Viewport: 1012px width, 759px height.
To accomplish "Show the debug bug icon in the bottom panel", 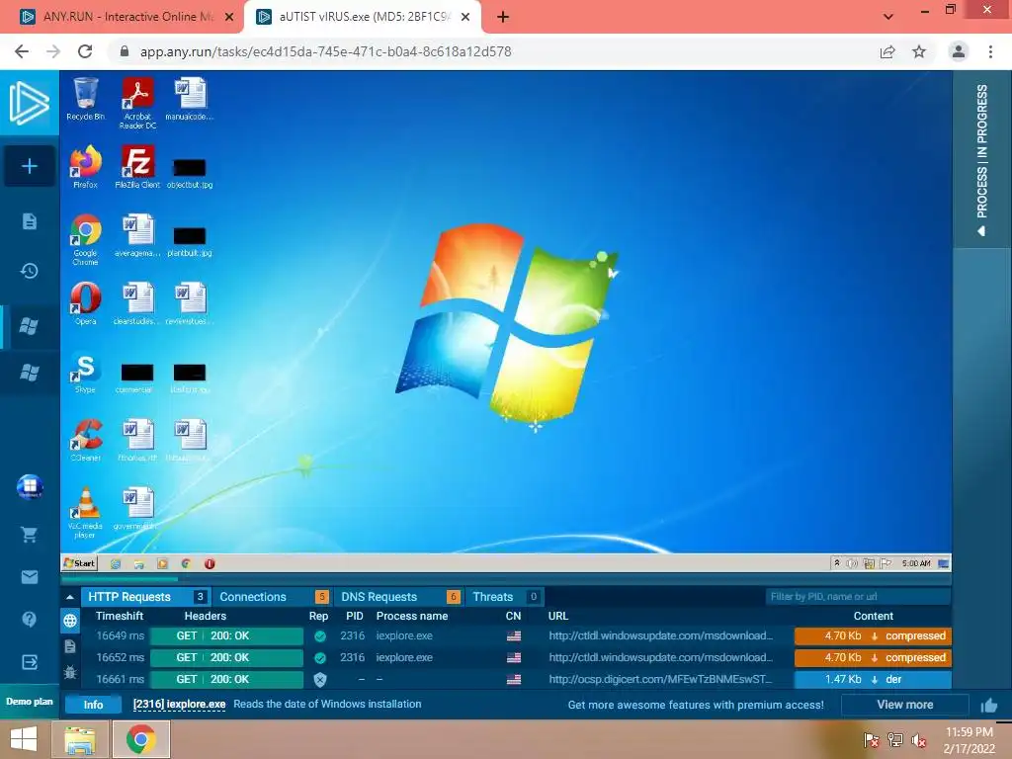I will coord(70,672).
